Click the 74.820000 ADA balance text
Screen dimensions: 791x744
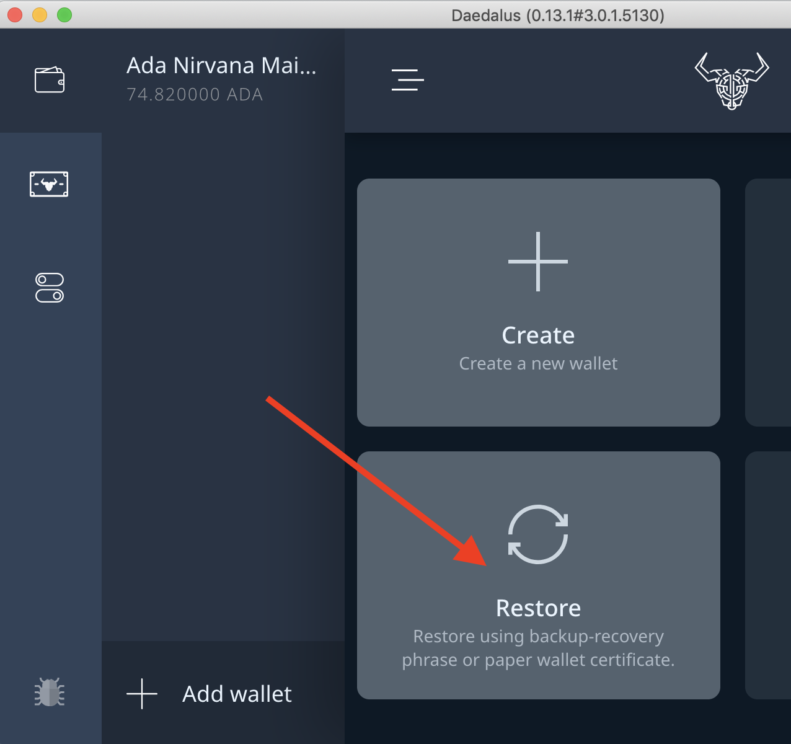pos(195,94)
